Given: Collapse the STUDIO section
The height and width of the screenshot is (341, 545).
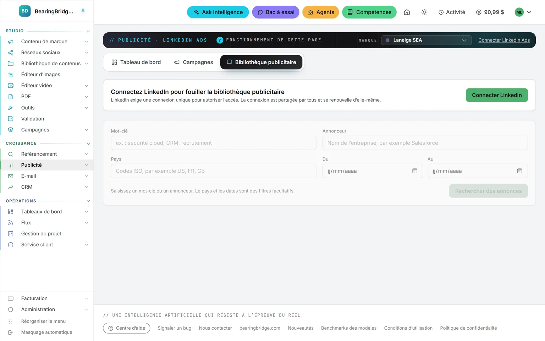Looking at the screenshot, I should point(88,31).
